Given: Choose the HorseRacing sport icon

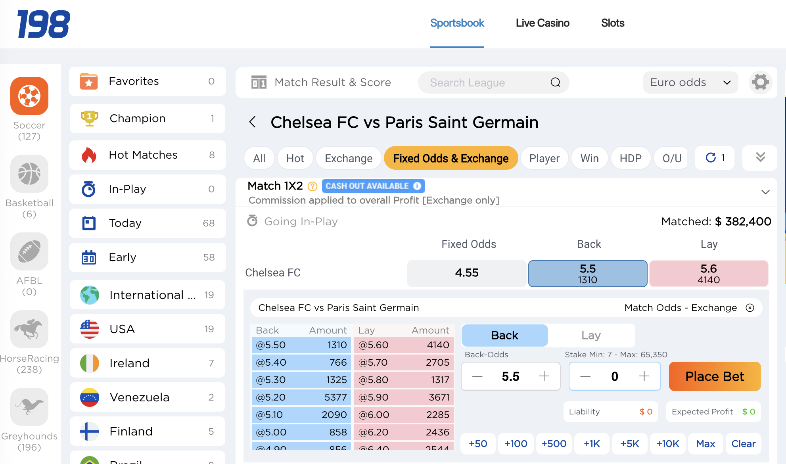Looking at the screenshot, I should pyautogui.click(x=29, y=330).
